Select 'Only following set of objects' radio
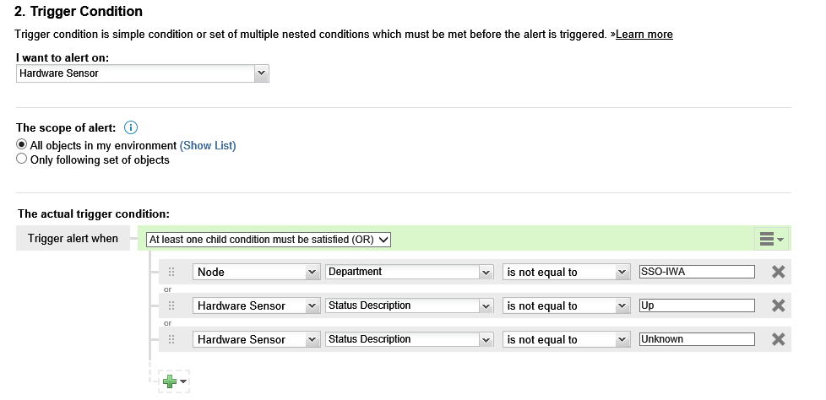826x400 pixels. tap(22, 159)
